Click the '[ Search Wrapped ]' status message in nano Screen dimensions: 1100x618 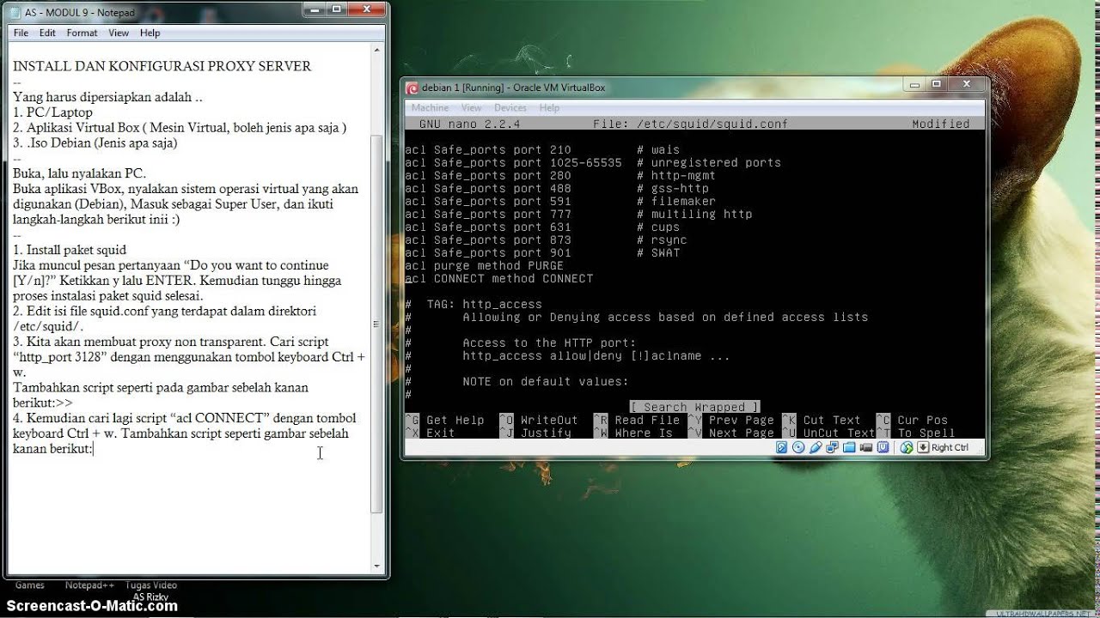tap(694, 407)
